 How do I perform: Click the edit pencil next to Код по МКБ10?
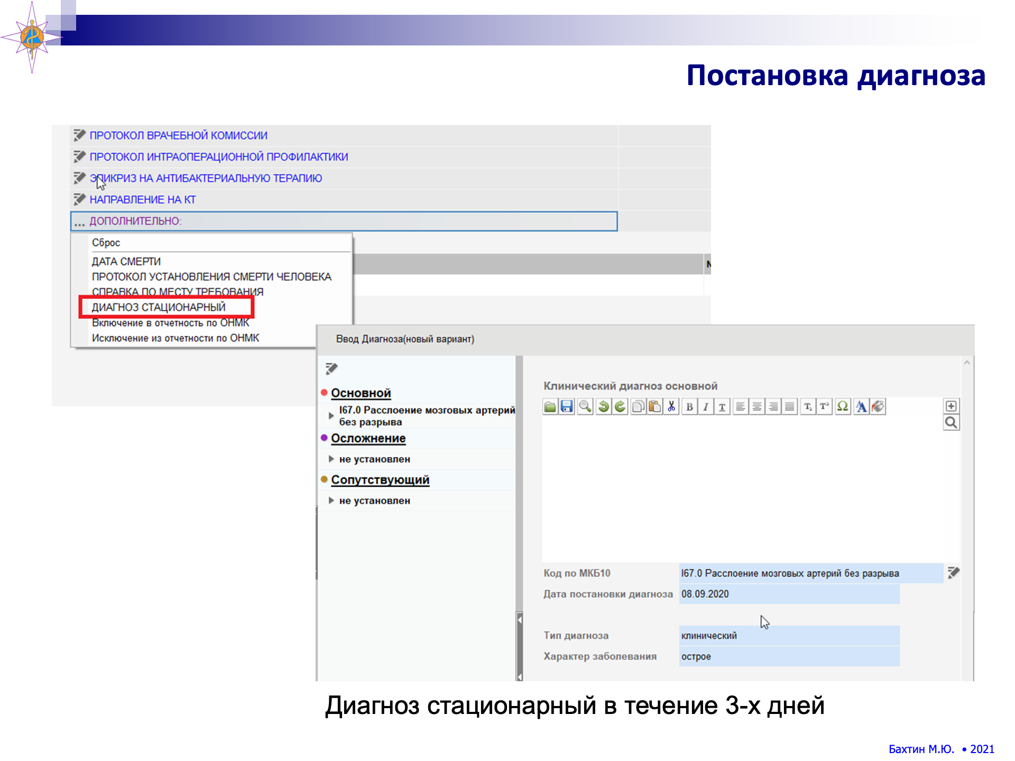tap(954, 572)
